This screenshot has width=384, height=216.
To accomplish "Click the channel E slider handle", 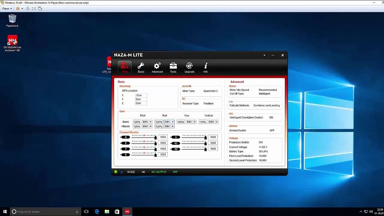I will tap(155, 143).
